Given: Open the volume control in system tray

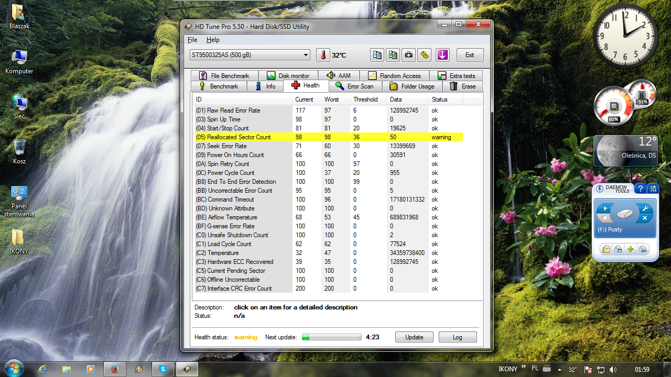Looking at the screenshot, I should coord(613,370).
